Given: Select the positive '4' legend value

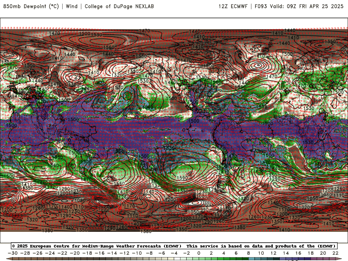Looking at the screenshot, I should coord(224,253).
